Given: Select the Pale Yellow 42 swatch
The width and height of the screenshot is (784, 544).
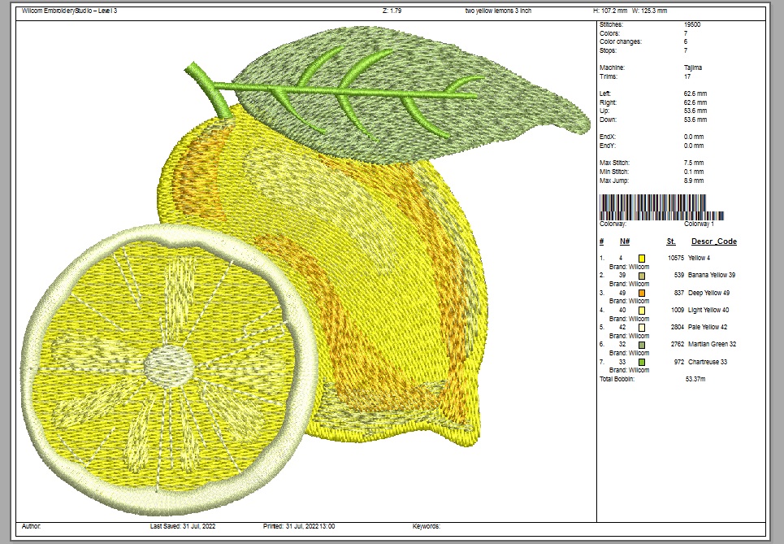Looking at the screenshot, I should coord(642,327).
